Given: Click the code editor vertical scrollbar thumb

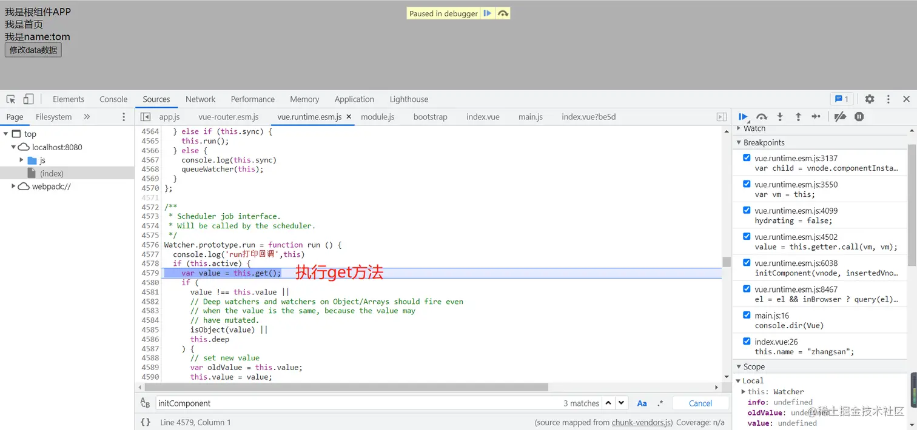Looking at the screenshot, I should coord(727,262).
